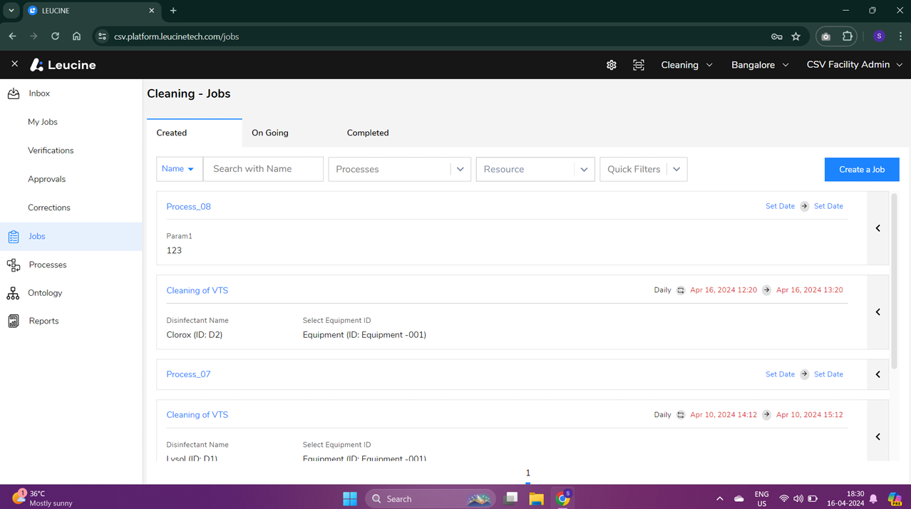Open password manager key icon in address bar
This screenshot has height=509, width=911.
pyautogui.click(x=776, y=36)
